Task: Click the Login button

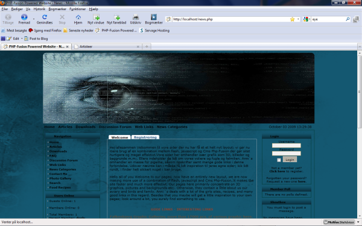Action: [290, 160]
